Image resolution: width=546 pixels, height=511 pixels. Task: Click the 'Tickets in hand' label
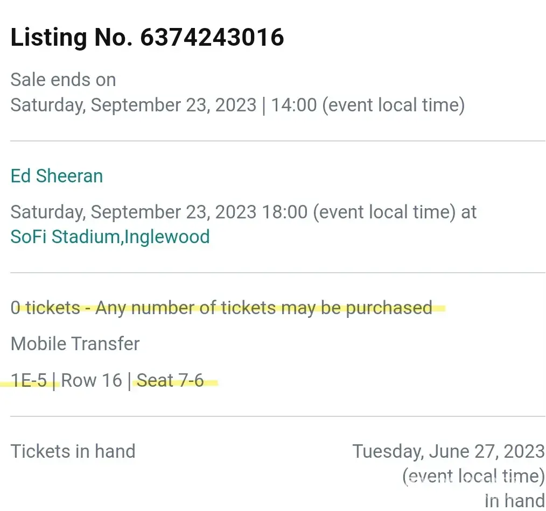tap(73, 451)
